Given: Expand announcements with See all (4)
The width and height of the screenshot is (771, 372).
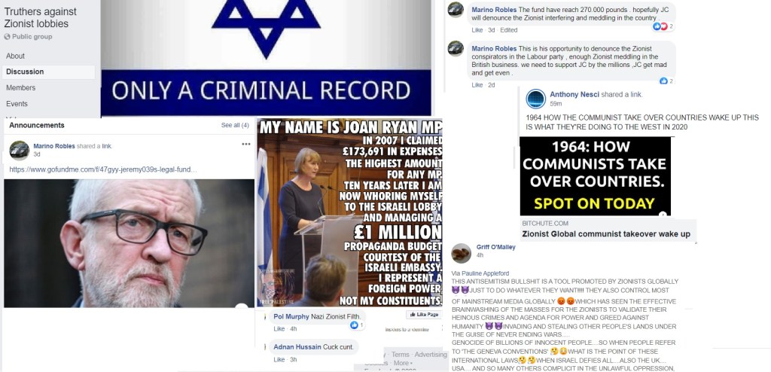Looking at the screenshot, I should click(235, 126).
